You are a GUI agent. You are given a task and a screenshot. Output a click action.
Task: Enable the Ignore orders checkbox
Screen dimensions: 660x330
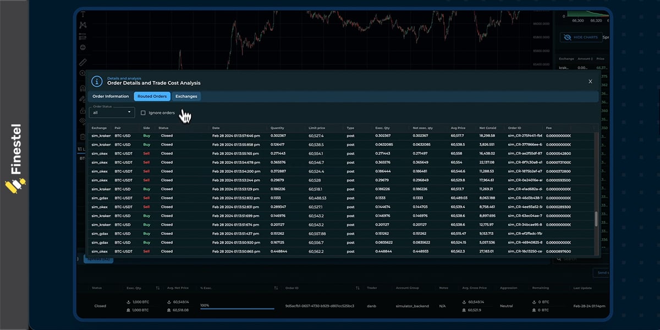(144, 112)
